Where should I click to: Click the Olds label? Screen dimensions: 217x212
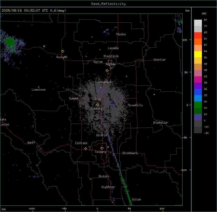(x=98, y=99)
